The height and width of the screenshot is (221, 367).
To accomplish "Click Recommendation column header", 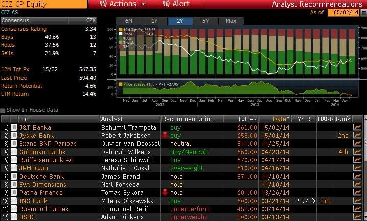I will (x=192, y=119).
